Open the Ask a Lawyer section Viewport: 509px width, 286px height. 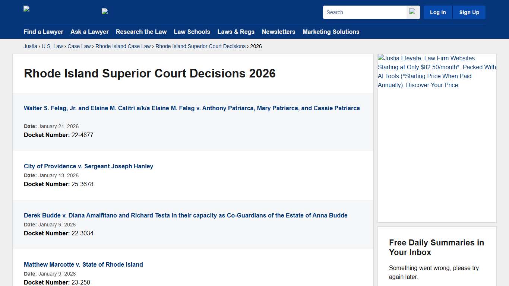[x=89, y=32]
